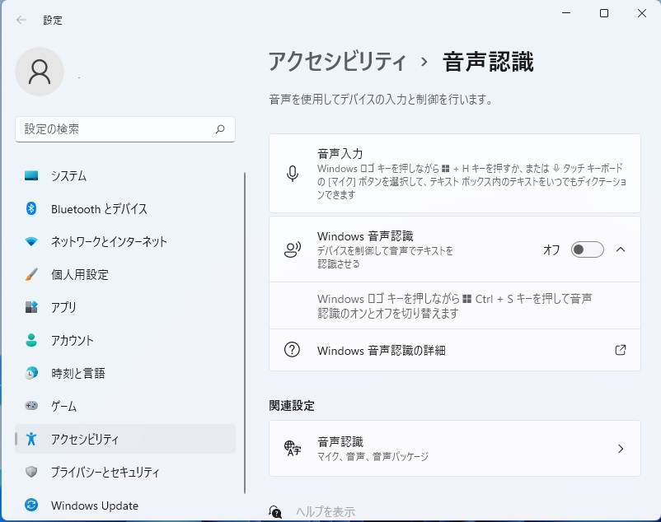Screen dimensions: 661x522
Task: Click the user profile avatar
Action: [40, 72]
